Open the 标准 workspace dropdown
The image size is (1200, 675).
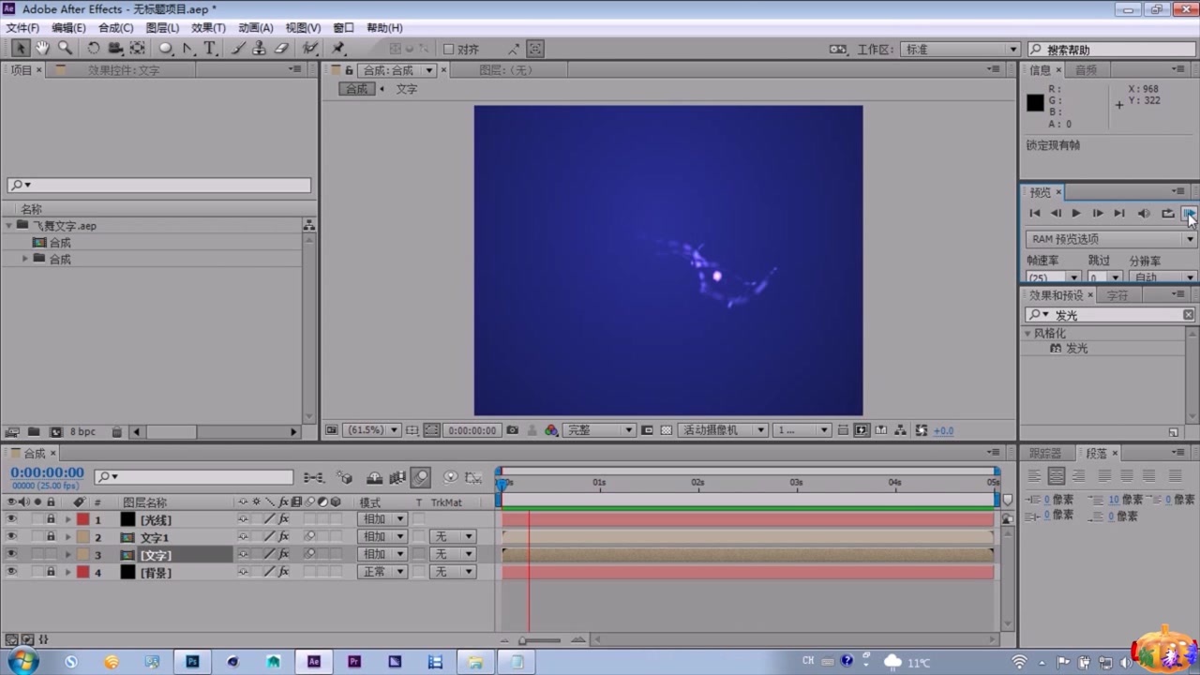960,50
